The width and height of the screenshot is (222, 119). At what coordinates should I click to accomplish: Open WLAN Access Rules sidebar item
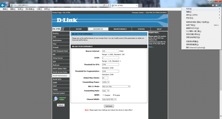point(61,72)
